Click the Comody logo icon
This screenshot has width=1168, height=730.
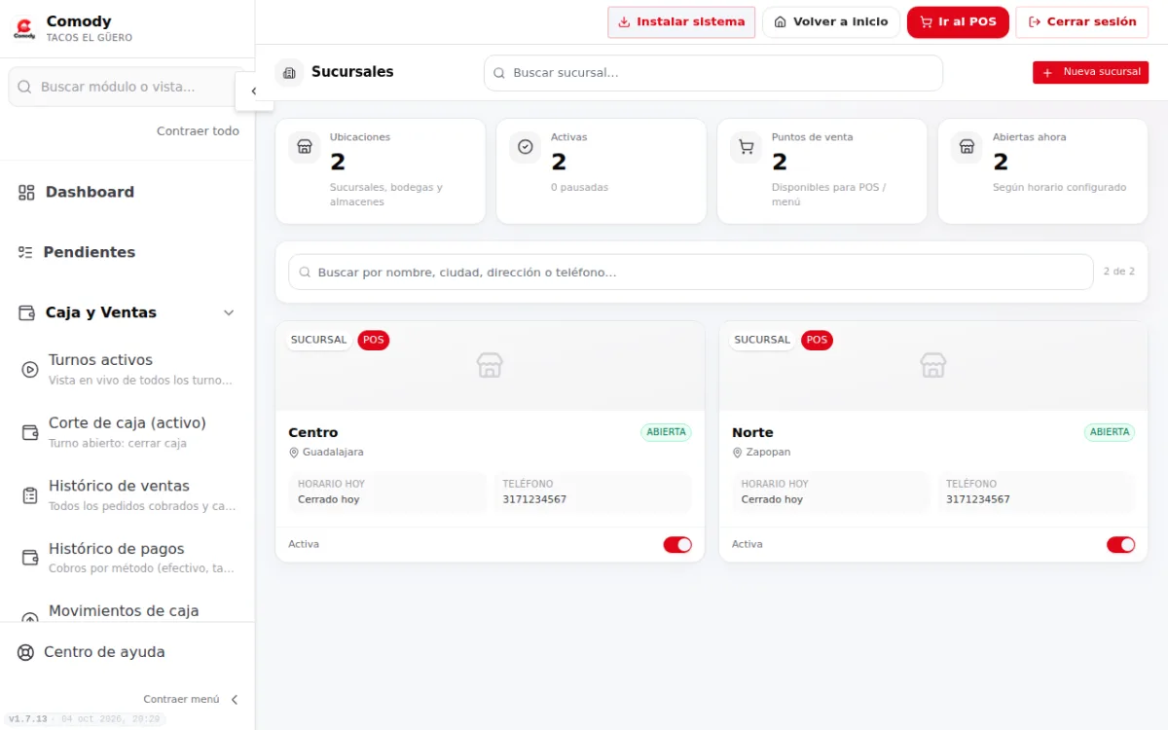click(24, 28)
